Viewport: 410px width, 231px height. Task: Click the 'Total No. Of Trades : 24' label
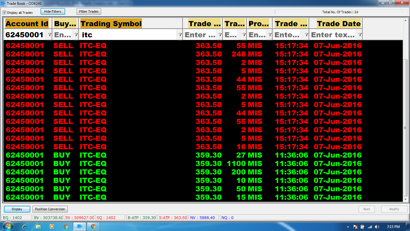coord(340,12)
